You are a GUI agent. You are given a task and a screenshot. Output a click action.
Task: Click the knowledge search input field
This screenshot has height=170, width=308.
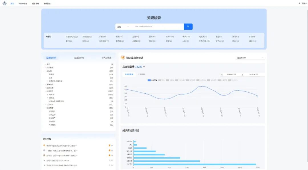157,26
